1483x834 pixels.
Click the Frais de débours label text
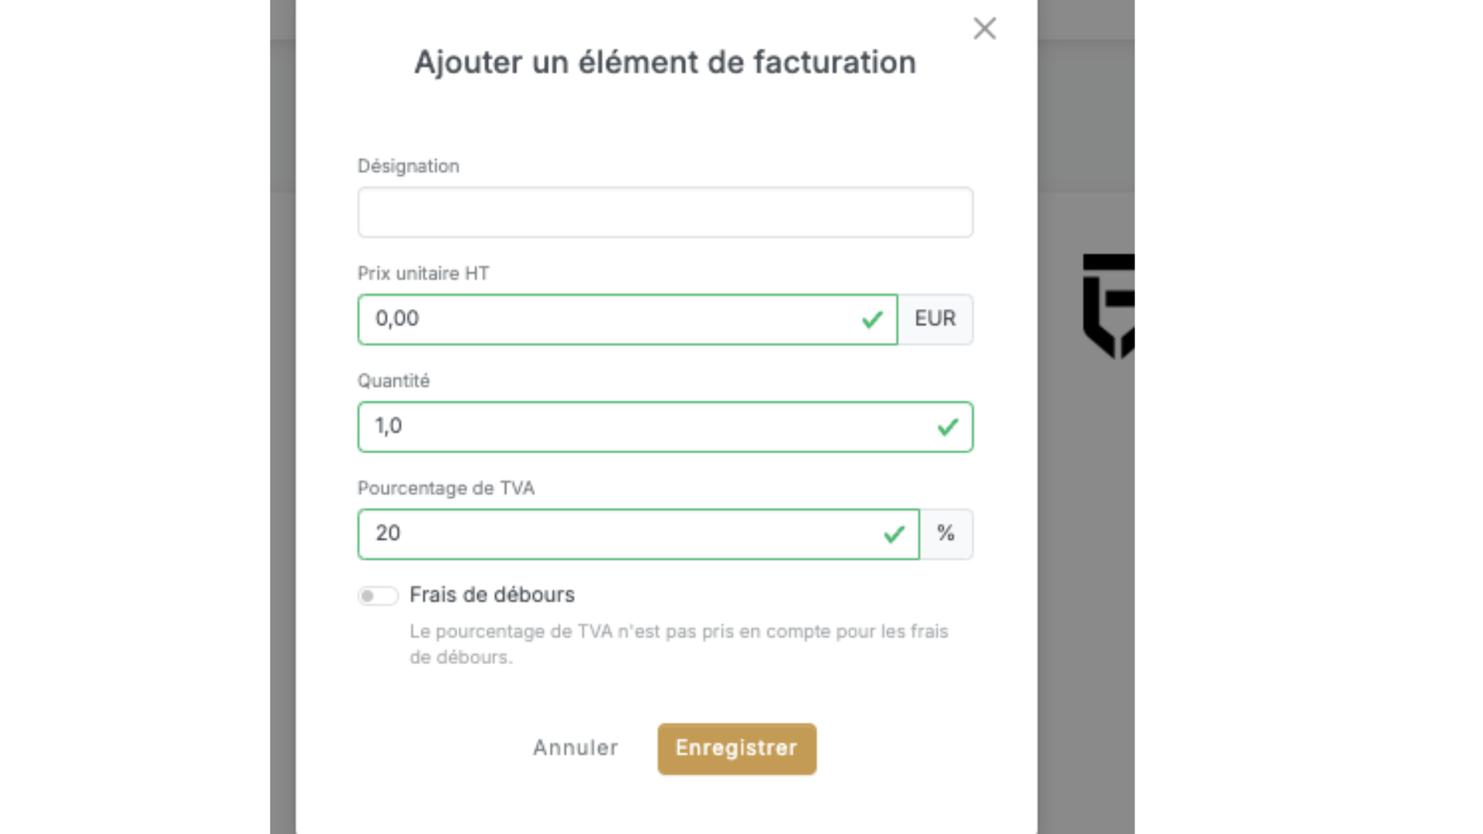pyautogui.click(x=492, y=595)
